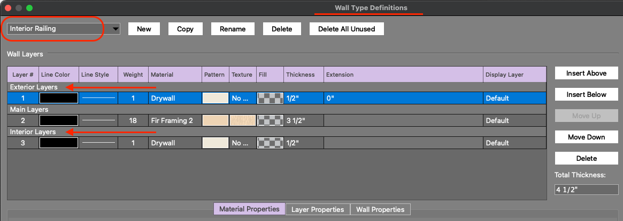Select the Material Properties tab
This screenshot has height=221, width=623.
[249, 209]
